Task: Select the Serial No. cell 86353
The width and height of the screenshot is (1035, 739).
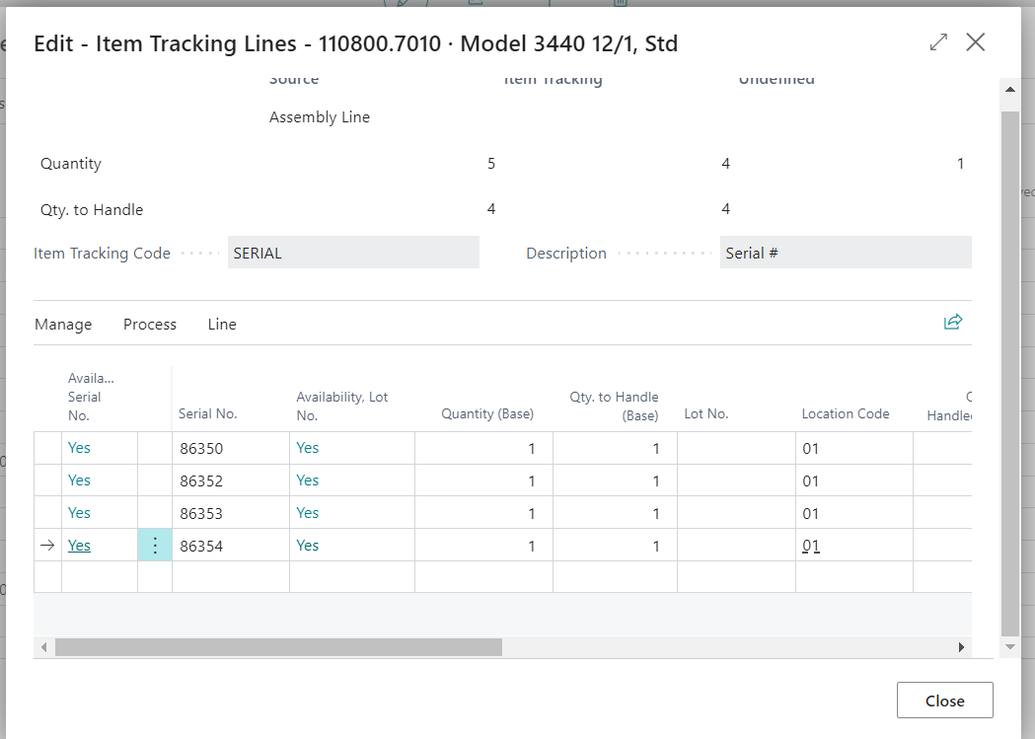Action: click(230, 513)
